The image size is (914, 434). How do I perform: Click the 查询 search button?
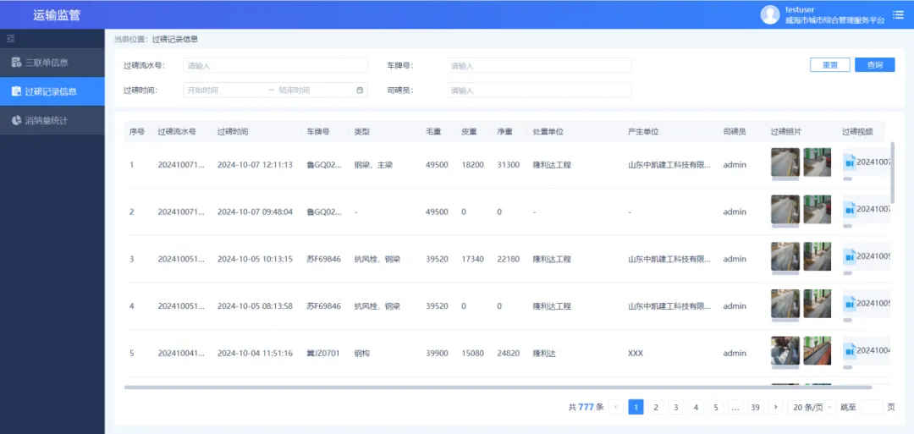(x=874, y=65)
